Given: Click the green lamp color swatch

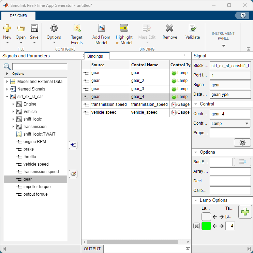Looking at the screenshot, I should click(x=206, y=226).
